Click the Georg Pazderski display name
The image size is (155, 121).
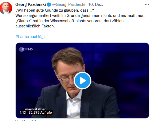[30, 4]
